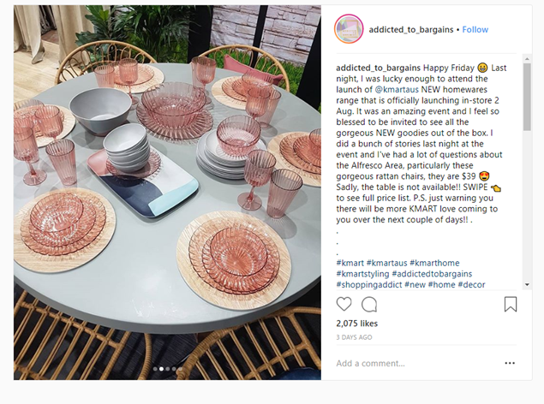
Task: View the 2,075 likes list
Action: pyautogui.click(x=356, y=324)
